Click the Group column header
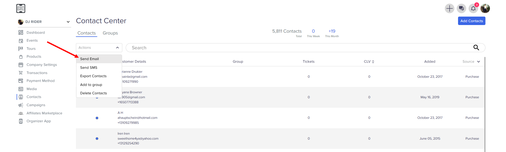This screenshot has width=506, height=152. [238, 62]
